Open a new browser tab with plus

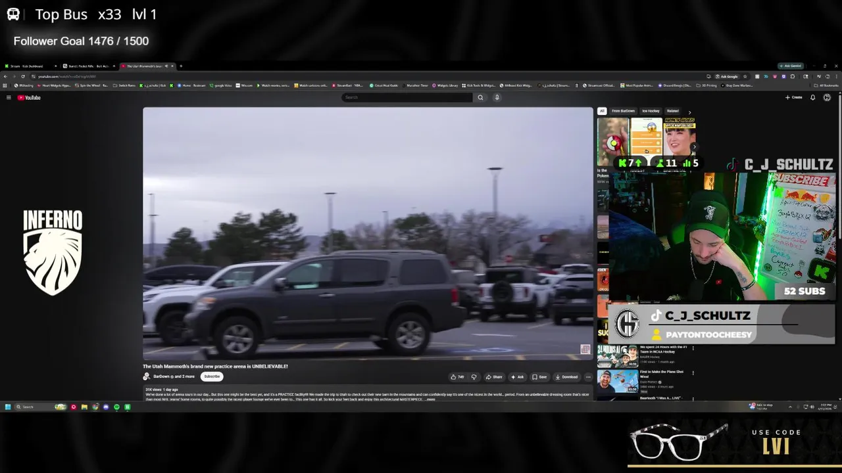[181, 66]
